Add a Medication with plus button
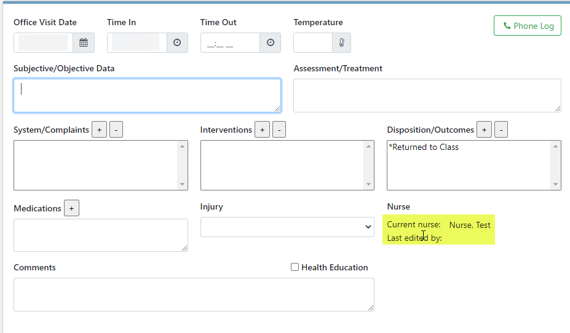 [x=71, y=208]
